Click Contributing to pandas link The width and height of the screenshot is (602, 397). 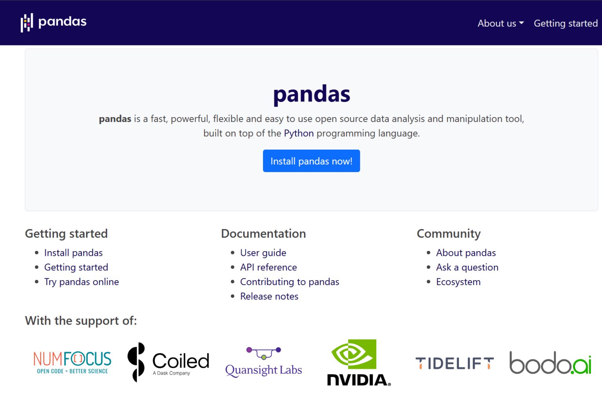point(290,282)
